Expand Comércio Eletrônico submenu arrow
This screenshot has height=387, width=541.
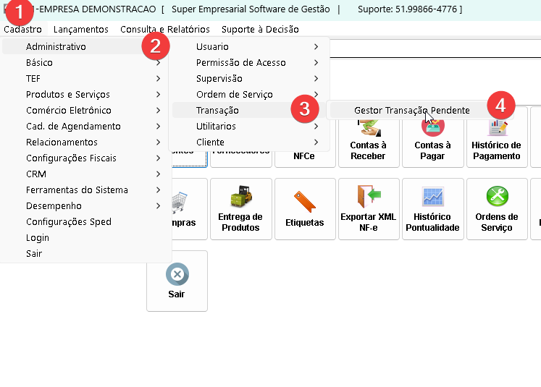tap(158, 110)
